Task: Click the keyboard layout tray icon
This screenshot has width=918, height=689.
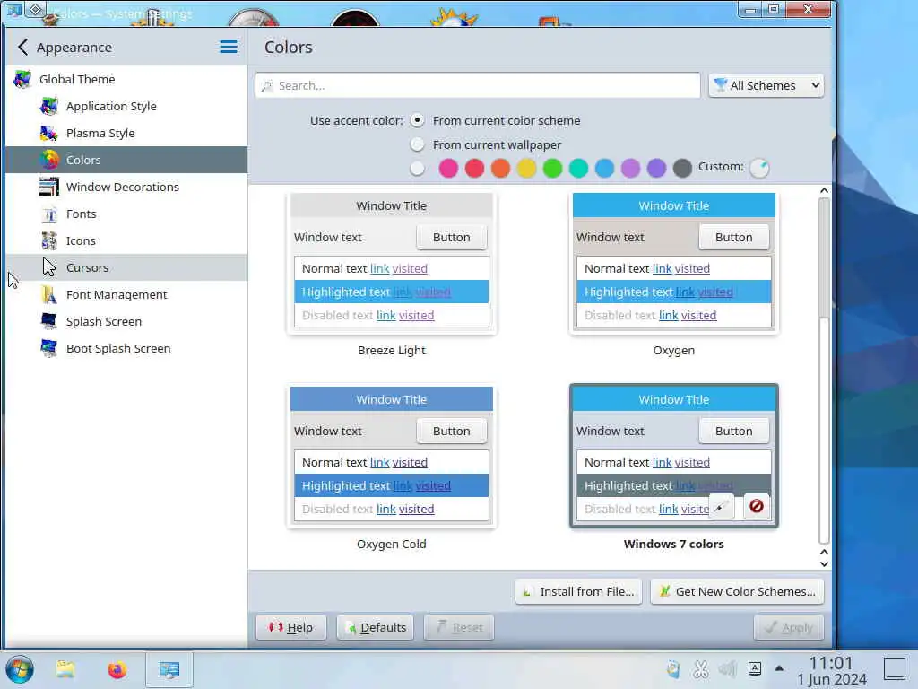Action: click(x=755, y=668)
